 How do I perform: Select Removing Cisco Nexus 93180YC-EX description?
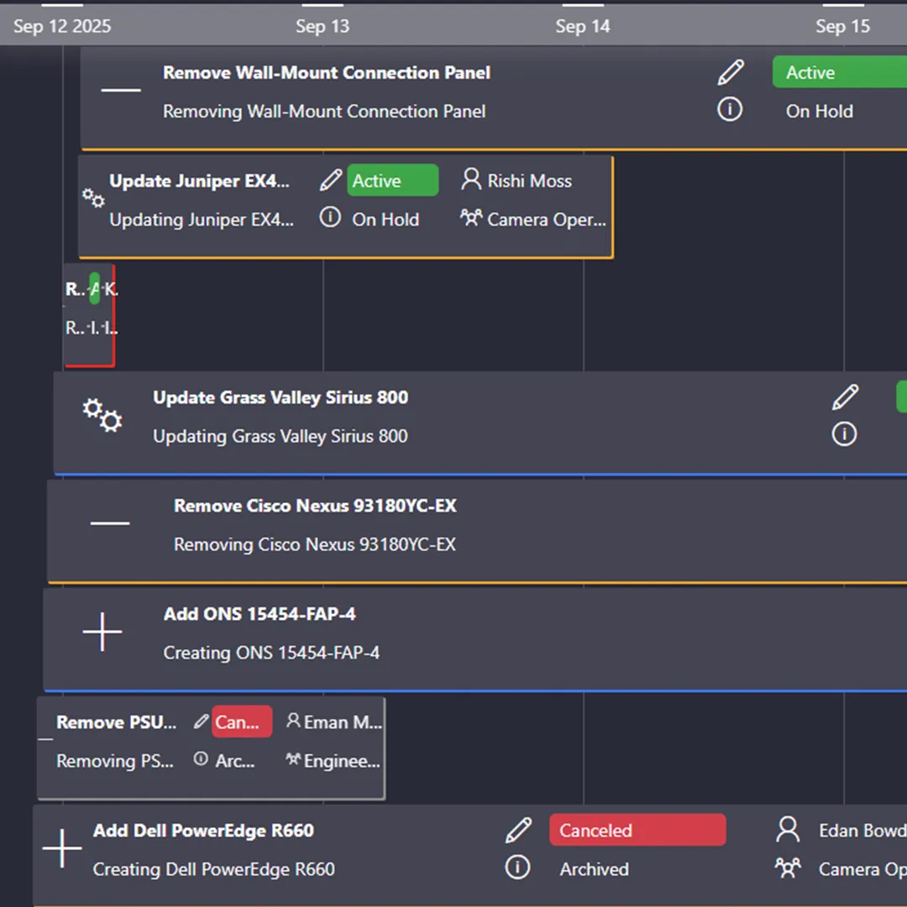(315, 544)
